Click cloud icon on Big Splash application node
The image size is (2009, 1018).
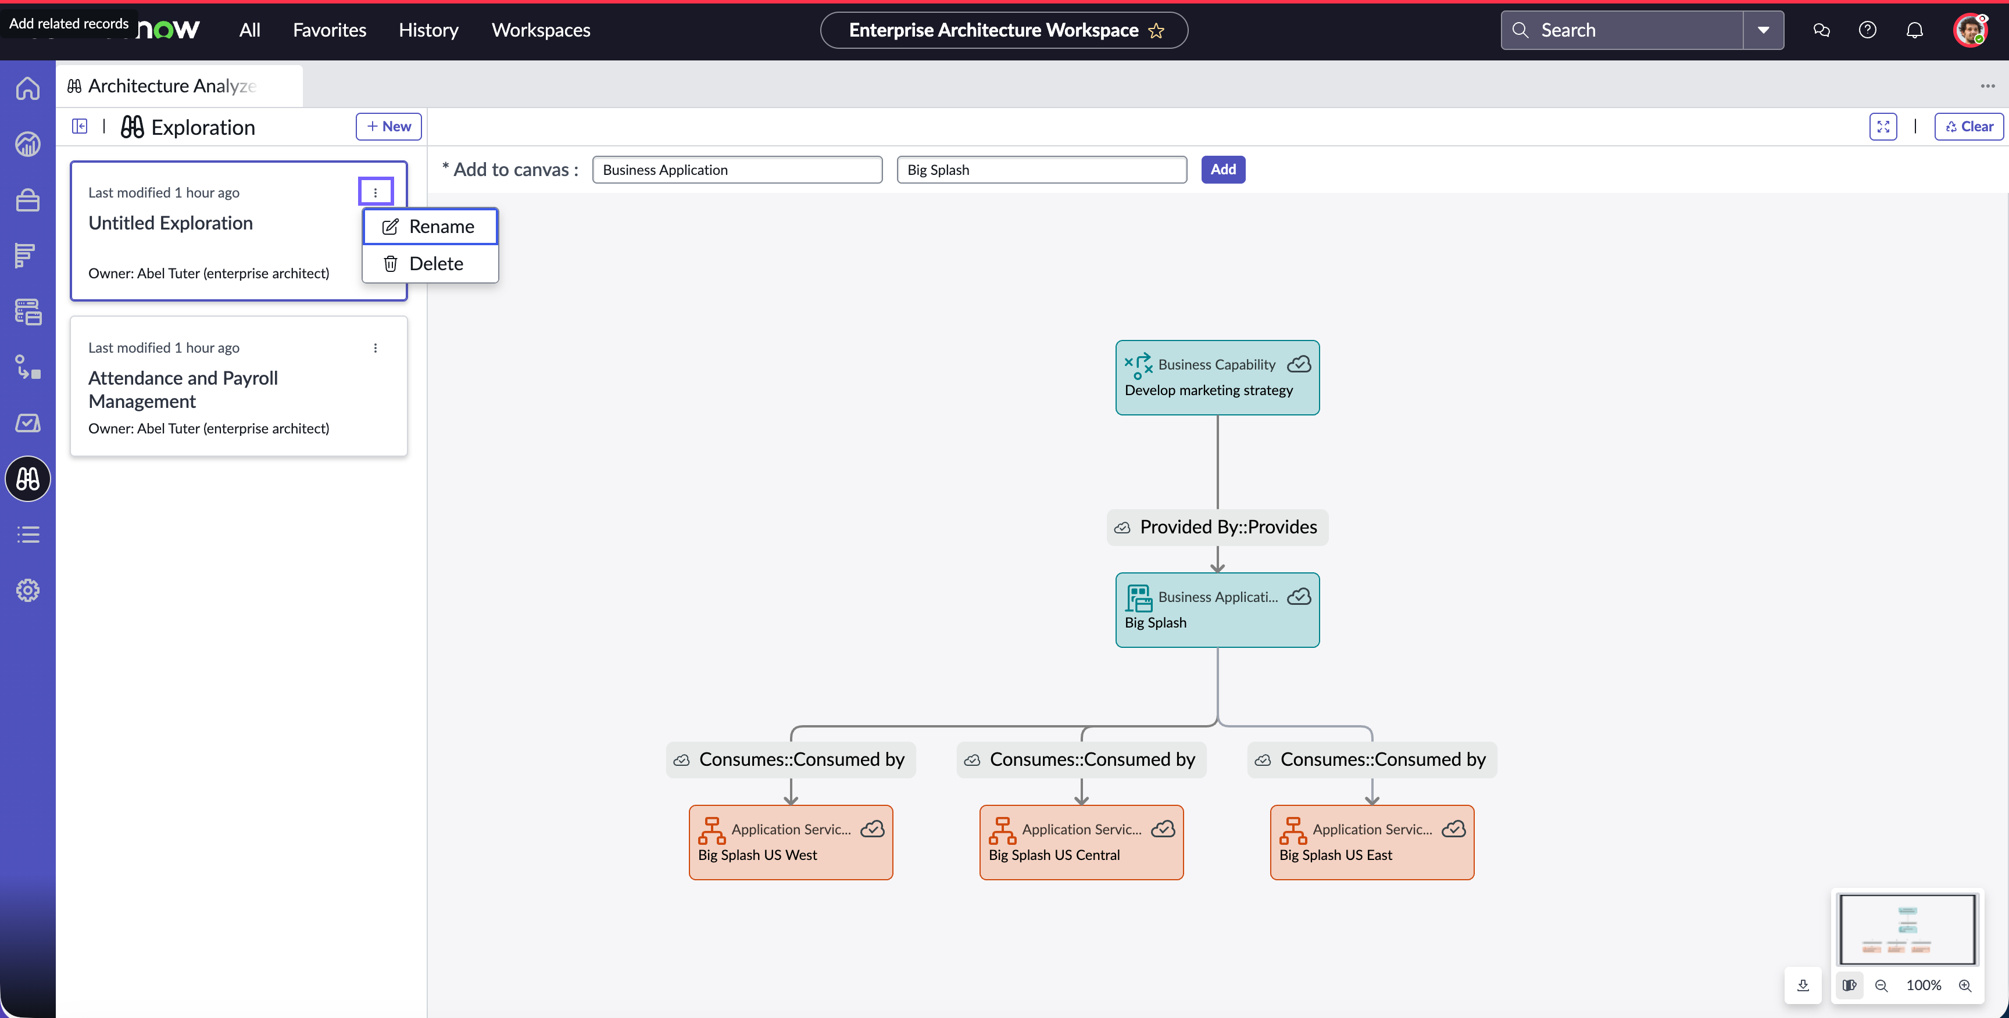[1299, 596]
